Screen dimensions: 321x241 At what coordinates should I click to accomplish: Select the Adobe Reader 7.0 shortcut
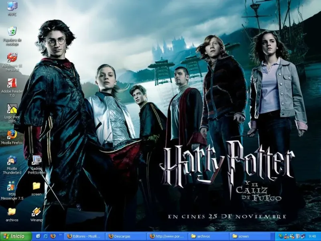click(12, 88)
